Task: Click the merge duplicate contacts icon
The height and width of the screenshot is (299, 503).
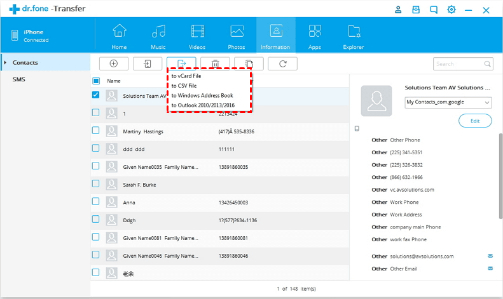Action: click(249, 63)
